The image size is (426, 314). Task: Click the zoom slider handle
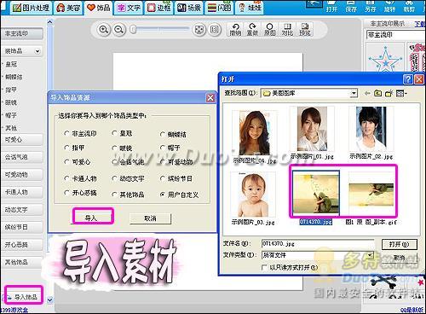pyautogui.click(x=133, y=30)
